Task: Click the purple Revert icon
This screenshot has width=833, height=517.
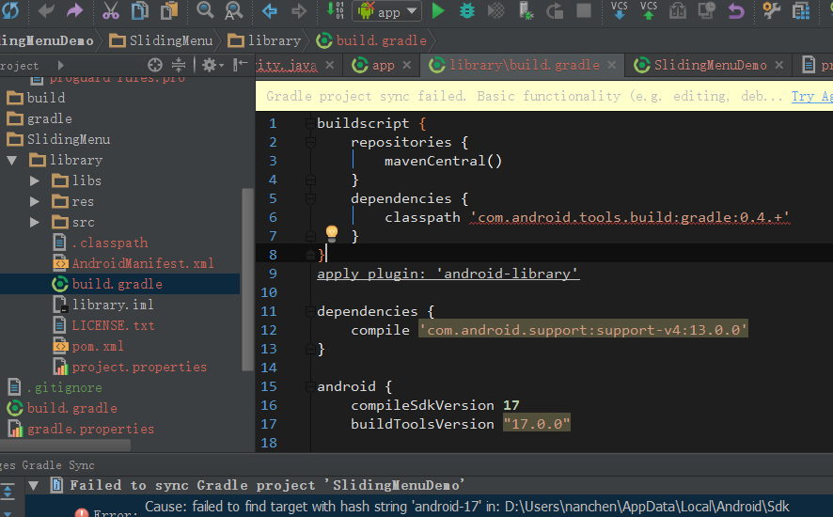Action: 736,10
